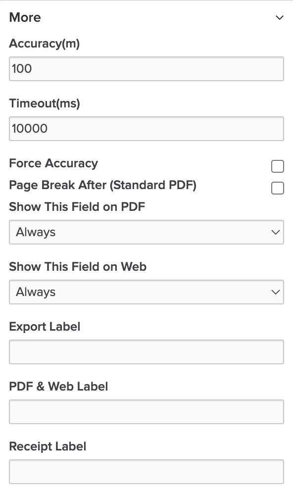Click the chevron on the PDF visibility dropdown
This screenshot has height=493, width=293.
(276, 232)
